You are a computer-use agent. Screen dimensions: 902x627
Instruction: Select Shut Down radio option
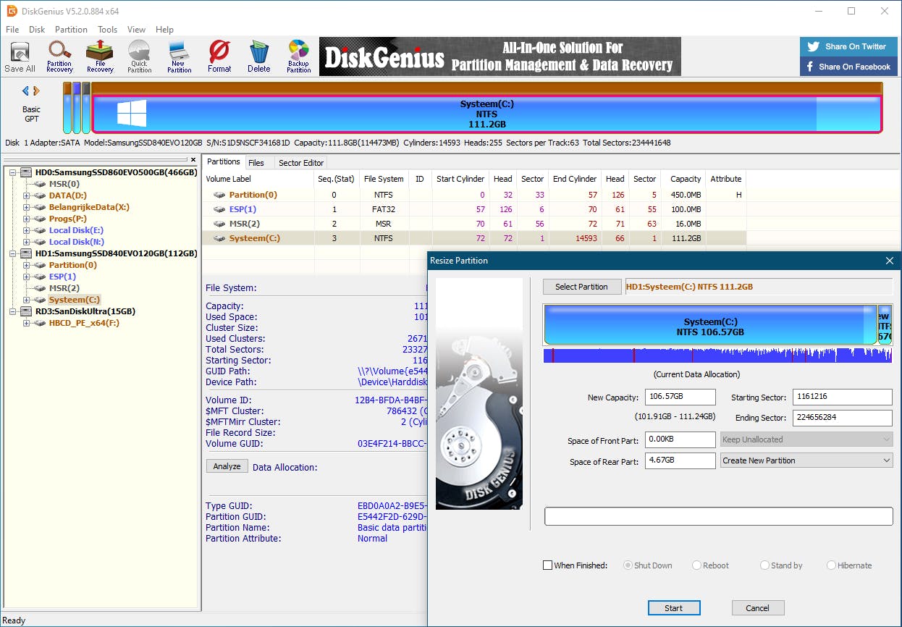coord(628,565)
